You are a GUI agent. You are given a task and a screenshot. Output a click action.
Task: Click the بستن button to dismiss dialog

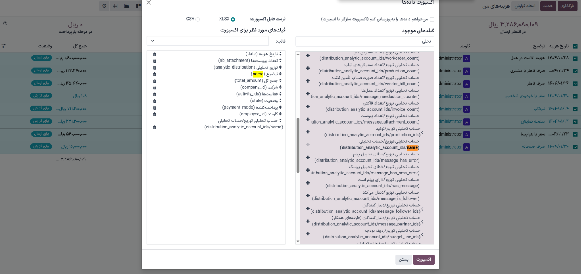click(x=403, y=260)
